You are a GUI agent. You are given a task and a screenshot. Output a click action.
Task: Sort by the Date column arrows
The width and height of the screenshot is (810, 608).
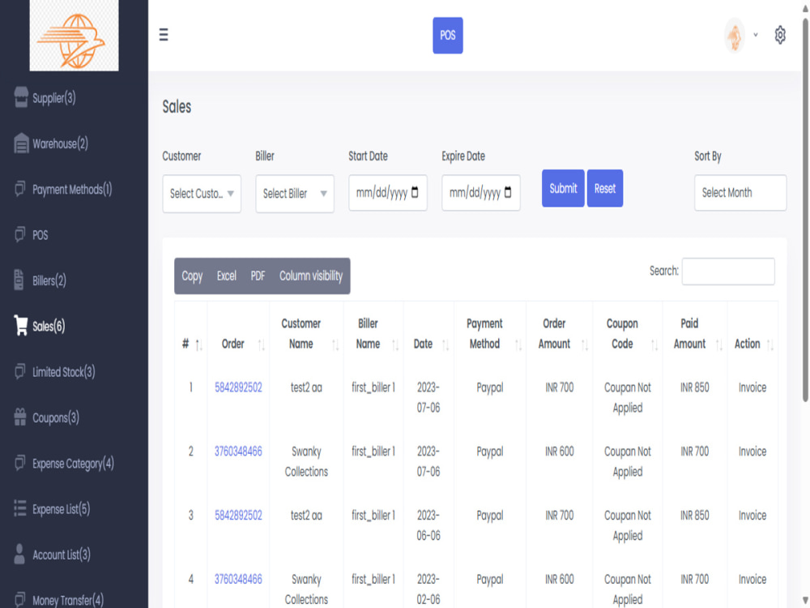446,345
